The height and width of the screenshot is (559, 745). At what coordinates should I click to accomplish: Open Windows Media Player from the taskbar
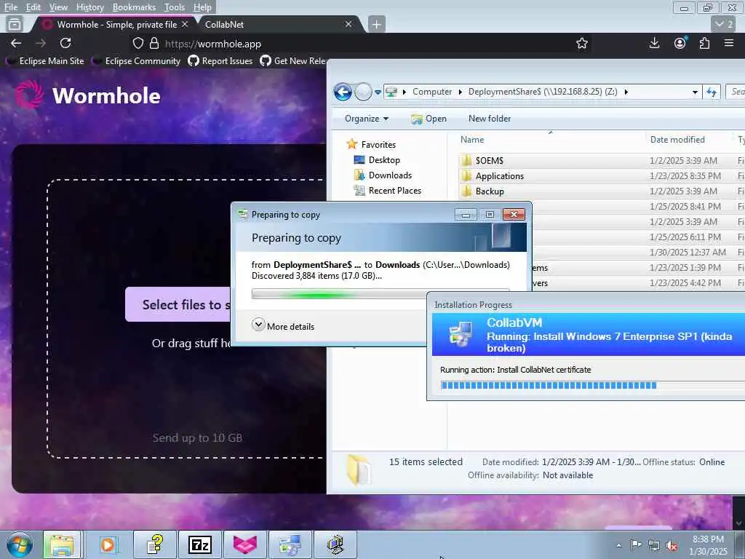pyautogui.click(x=108, y=544)
